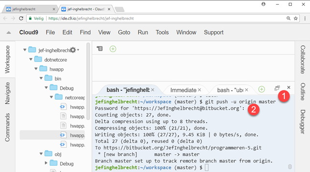This screenshot has height=172, width=310.
Task: Switch to the Immediate tab
Action: pos(183,90)
